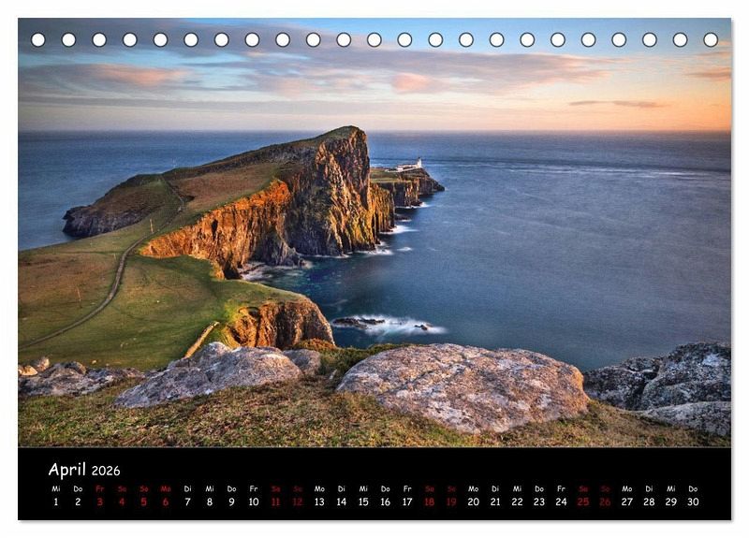This screenshot has width=749, height=538.
Task: Select Good Friday, April 3, in red
Action: [99, 502]
